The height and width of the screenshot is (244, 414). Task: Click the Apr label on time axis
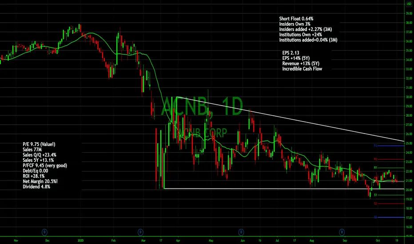coord(178,240)
